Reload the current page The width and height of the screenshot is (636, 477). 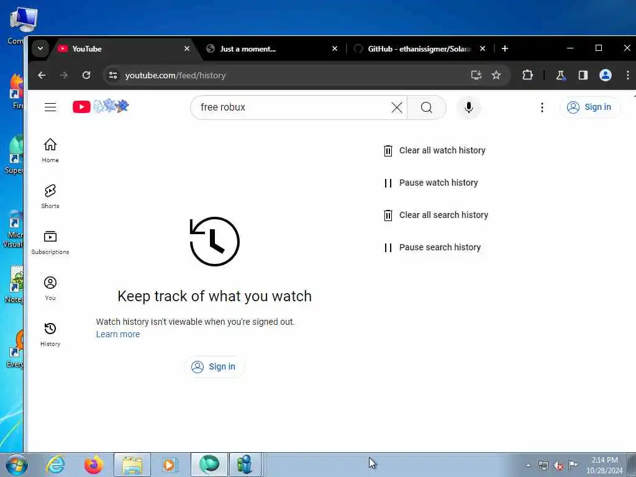pos(86,75)
